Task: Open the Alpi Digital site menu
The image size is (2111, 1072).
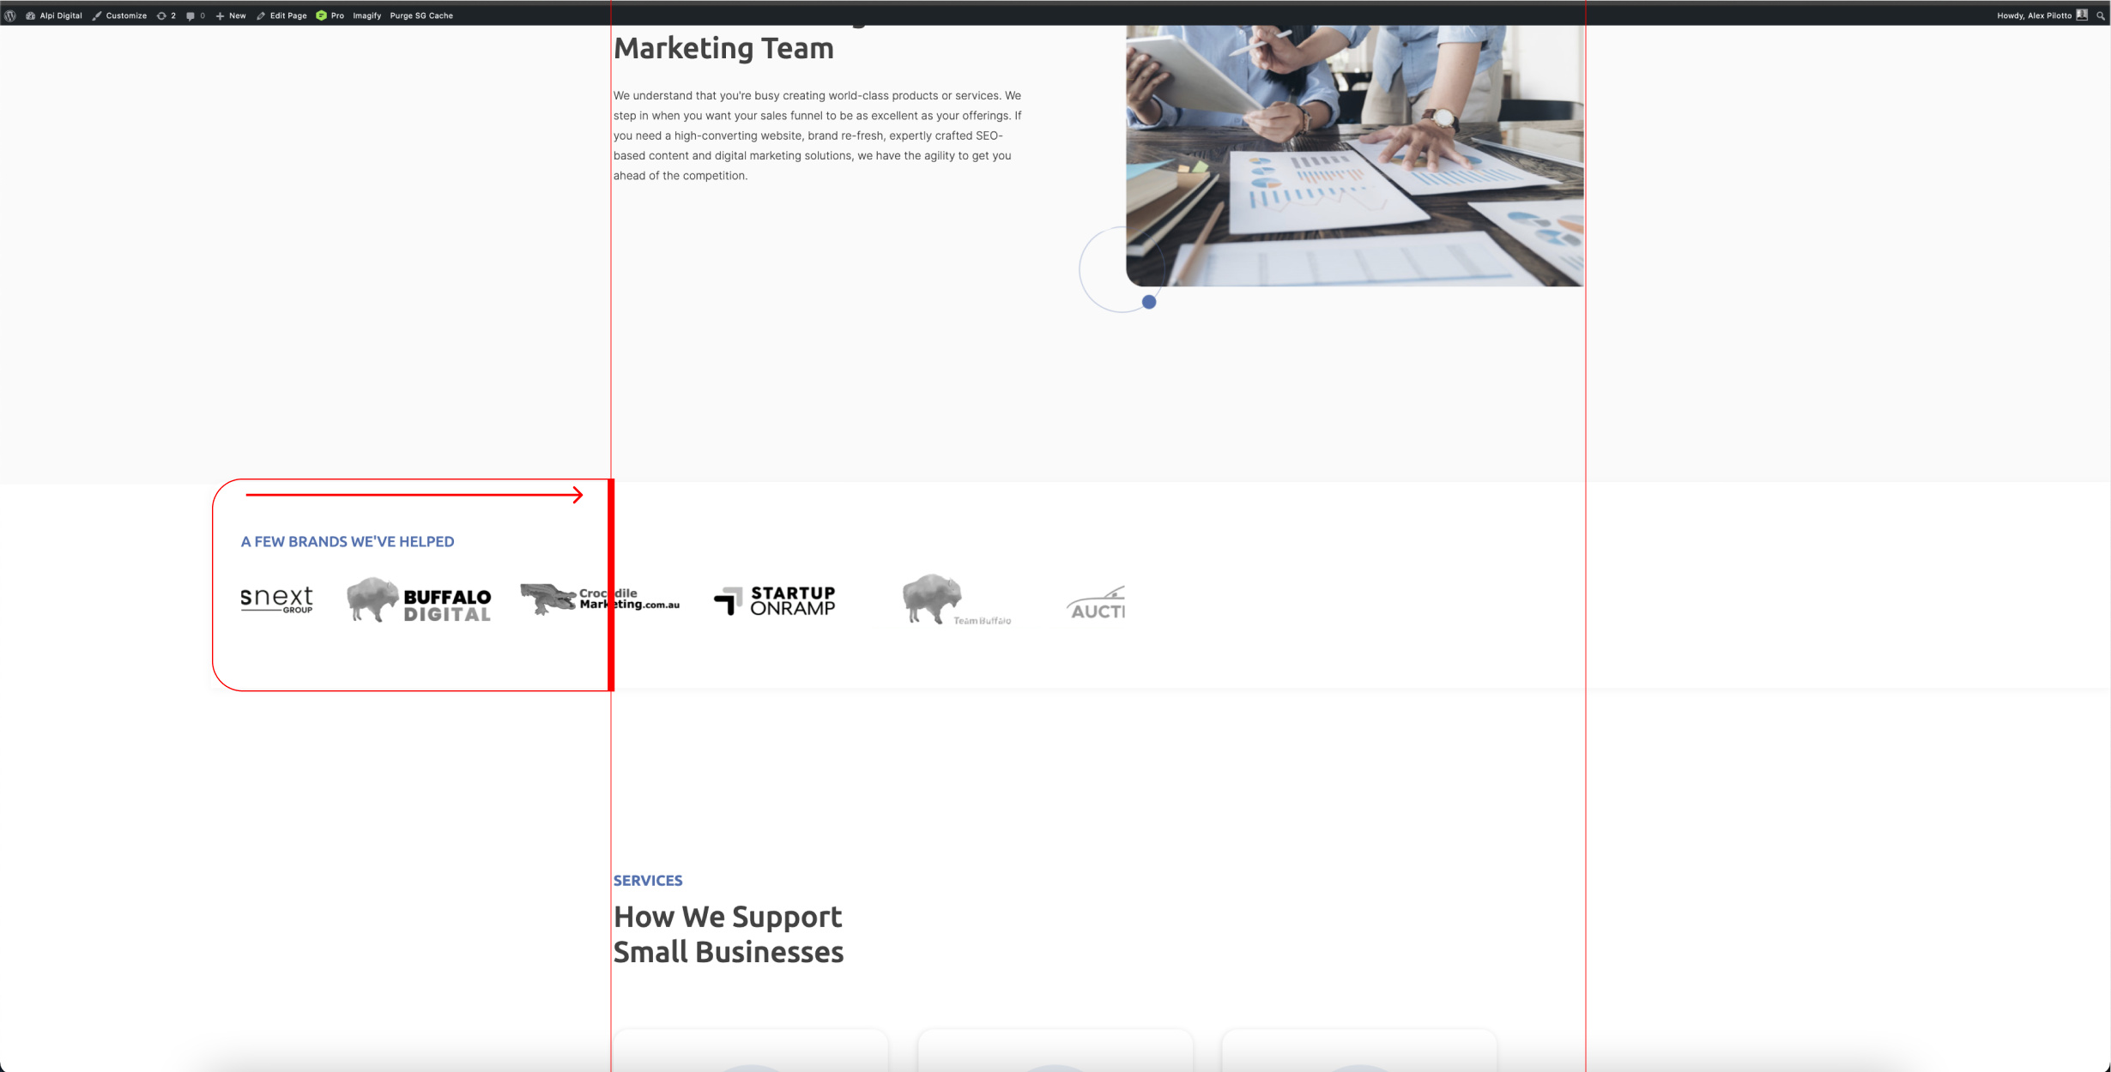Action: (54, 15)
